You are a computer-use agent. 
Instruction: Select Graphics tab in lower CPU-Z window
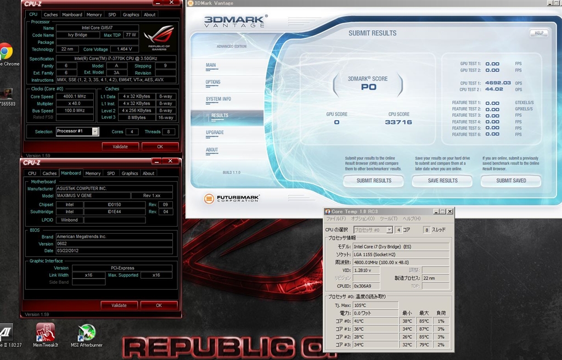130,173
